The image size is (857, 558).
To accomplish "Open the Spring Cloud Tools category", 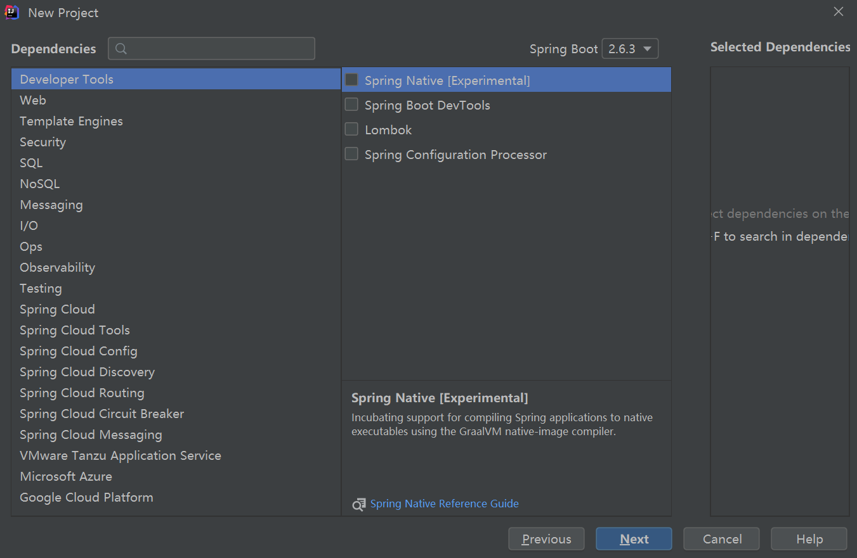I will click(x=176, y=330).
